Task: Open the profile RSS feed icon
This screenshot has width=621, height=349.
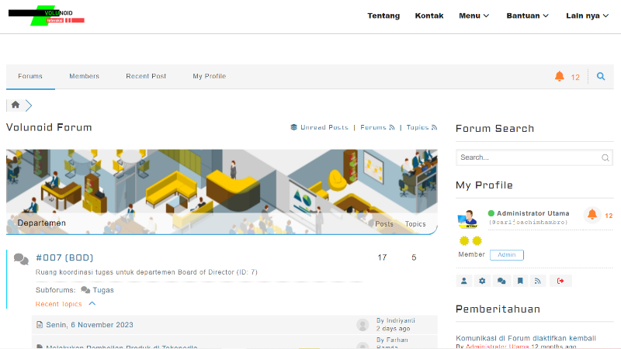Action: pos(539,281)
